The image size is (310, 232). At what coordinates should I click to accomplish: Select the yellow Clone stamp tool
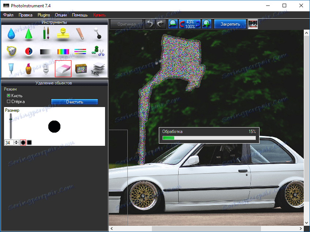63,33
